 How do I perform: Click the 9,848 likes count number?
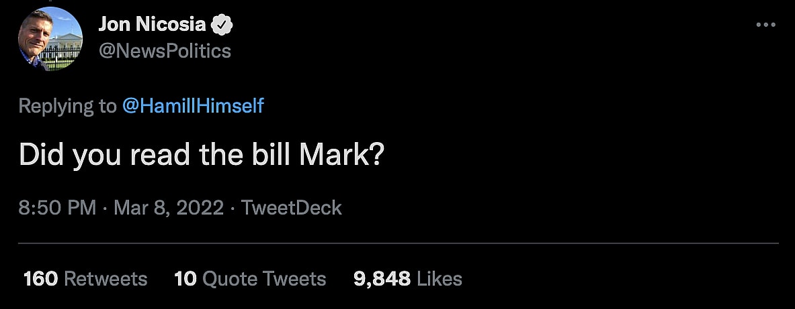tap(382, 279)
